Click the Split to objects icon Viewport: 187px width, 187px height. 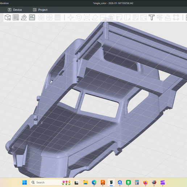coord(41,17)
